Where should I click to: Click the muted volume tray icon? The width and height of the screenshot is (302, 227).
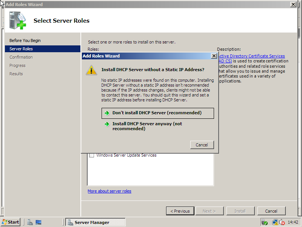(282, 222)
